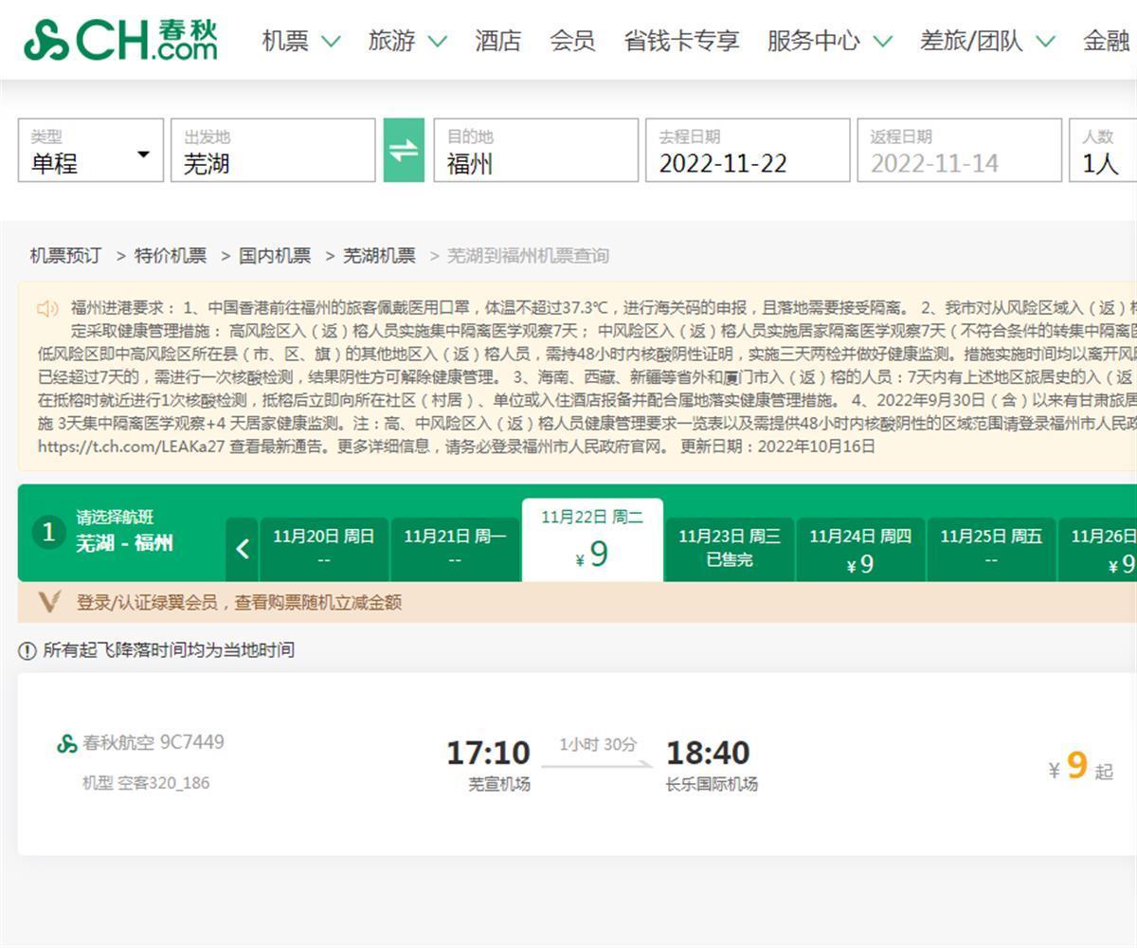Click the 芜湖机票 breadcrumb link
Viewport: 1137px width, 948px height.
pyautogui.click(x=379, y=256)
